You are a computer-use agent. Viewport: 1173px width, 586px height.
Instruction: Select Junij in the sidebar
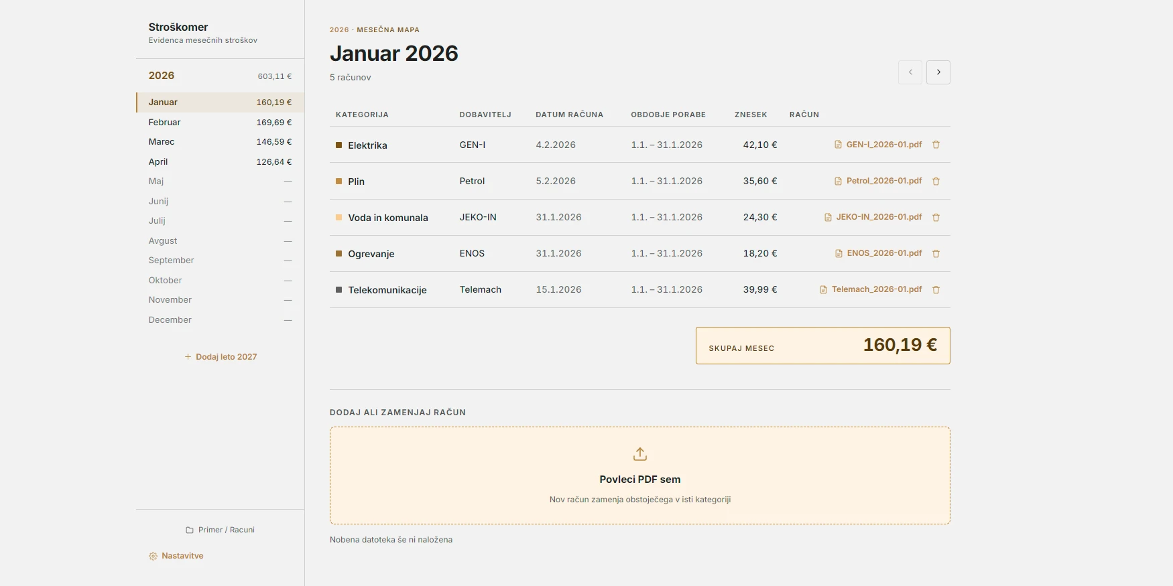tap(221, 201)
